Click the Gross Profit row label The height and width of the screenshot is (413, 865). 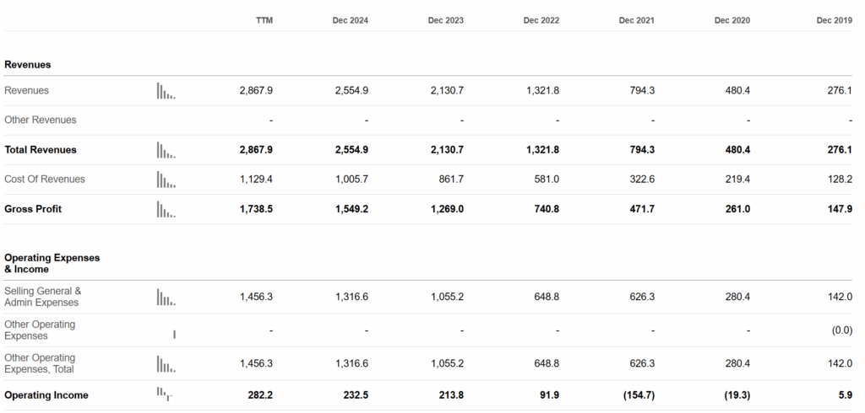click(33, 209)
